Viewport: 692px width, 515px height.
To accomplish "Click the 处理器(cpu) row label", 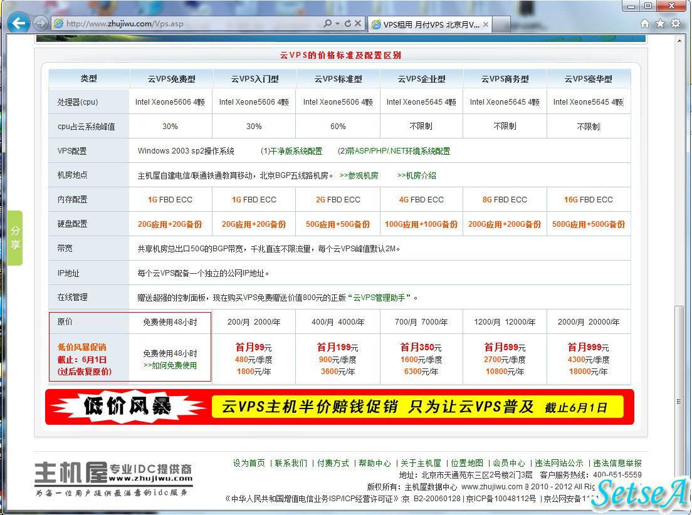I will pos(78,102).
